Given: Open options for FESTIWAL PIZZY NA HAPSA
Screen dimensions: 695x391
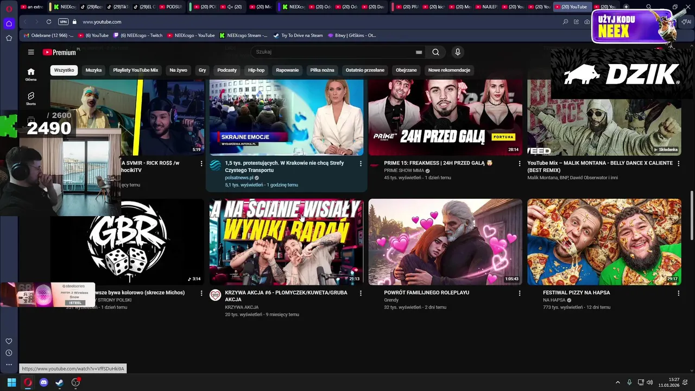Looking at the screenshot, I should point(678,293).
